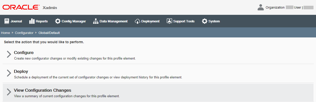The height and width of the screenshot is (102, 316).
Task: Click the Configurator breadcrumb link
Action: (x=24, y=33)
